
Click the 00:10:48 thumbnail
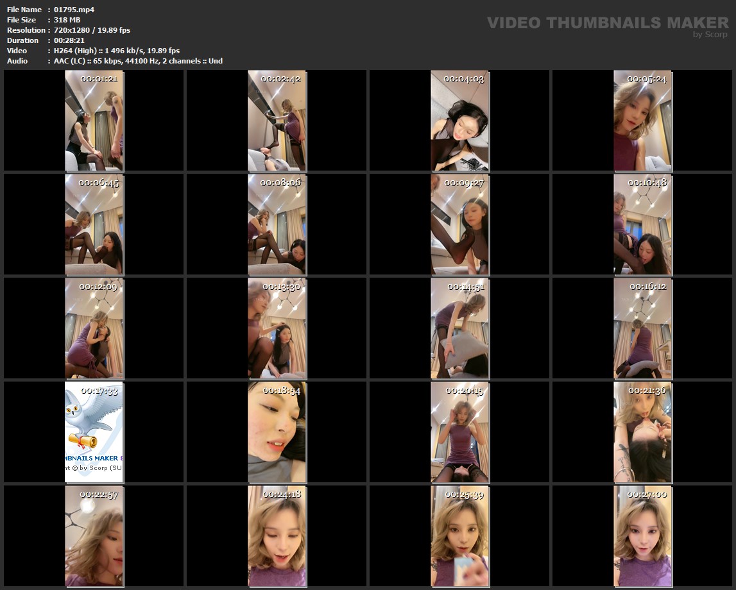pyautogui.click(x=643, y=224)
